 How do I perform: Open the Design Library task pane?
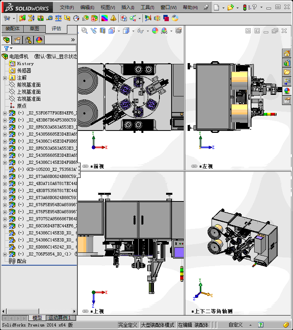tap(287, 63)
